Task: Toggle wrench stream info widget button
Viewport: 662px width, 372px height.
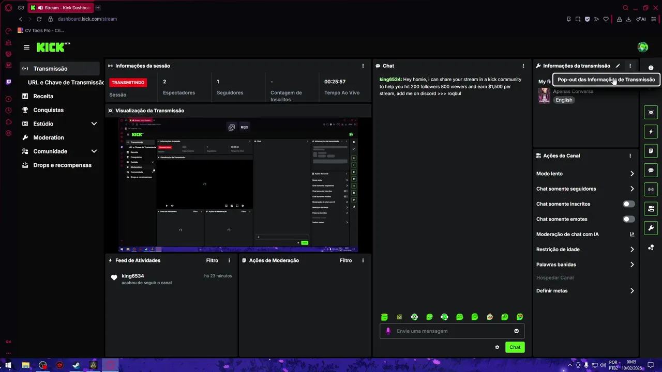Action: tap(651, 228)
